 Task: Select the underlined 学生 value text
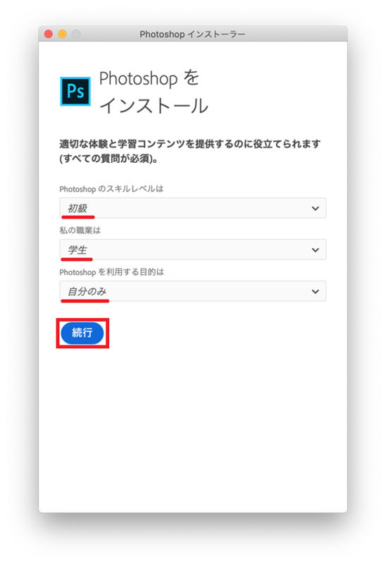[x=77, y=250]
